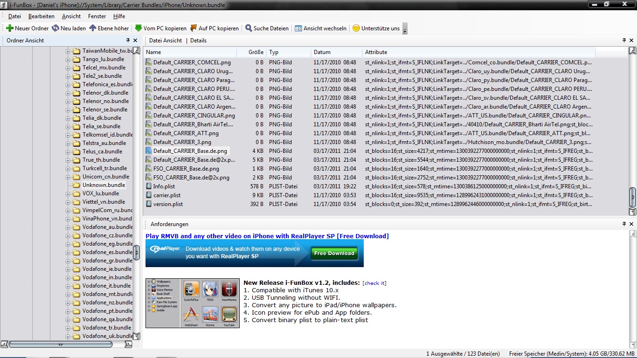Click the file list scrollbar up arrow
The width and height of the screenshot is (637, 358).
click(x=632, y=51)
